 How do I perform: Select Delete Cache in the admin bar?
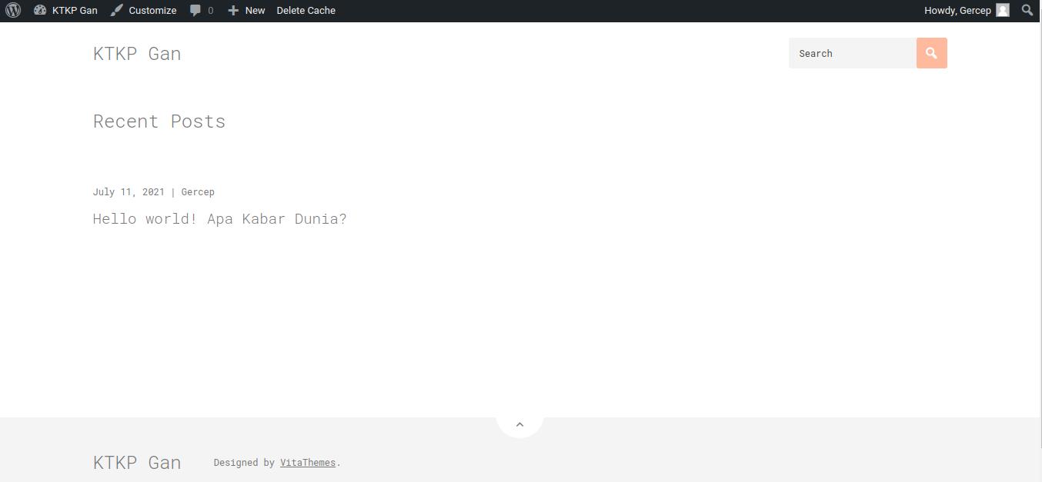(306, 10)
